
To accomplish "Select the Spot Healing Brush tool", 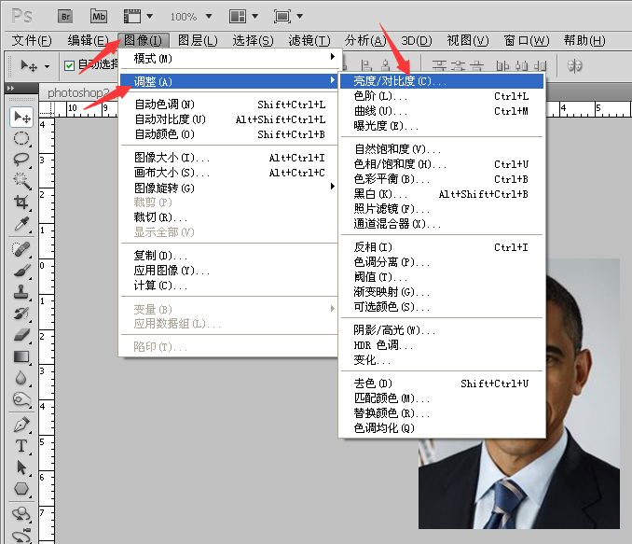I will [x=21, y=249].
